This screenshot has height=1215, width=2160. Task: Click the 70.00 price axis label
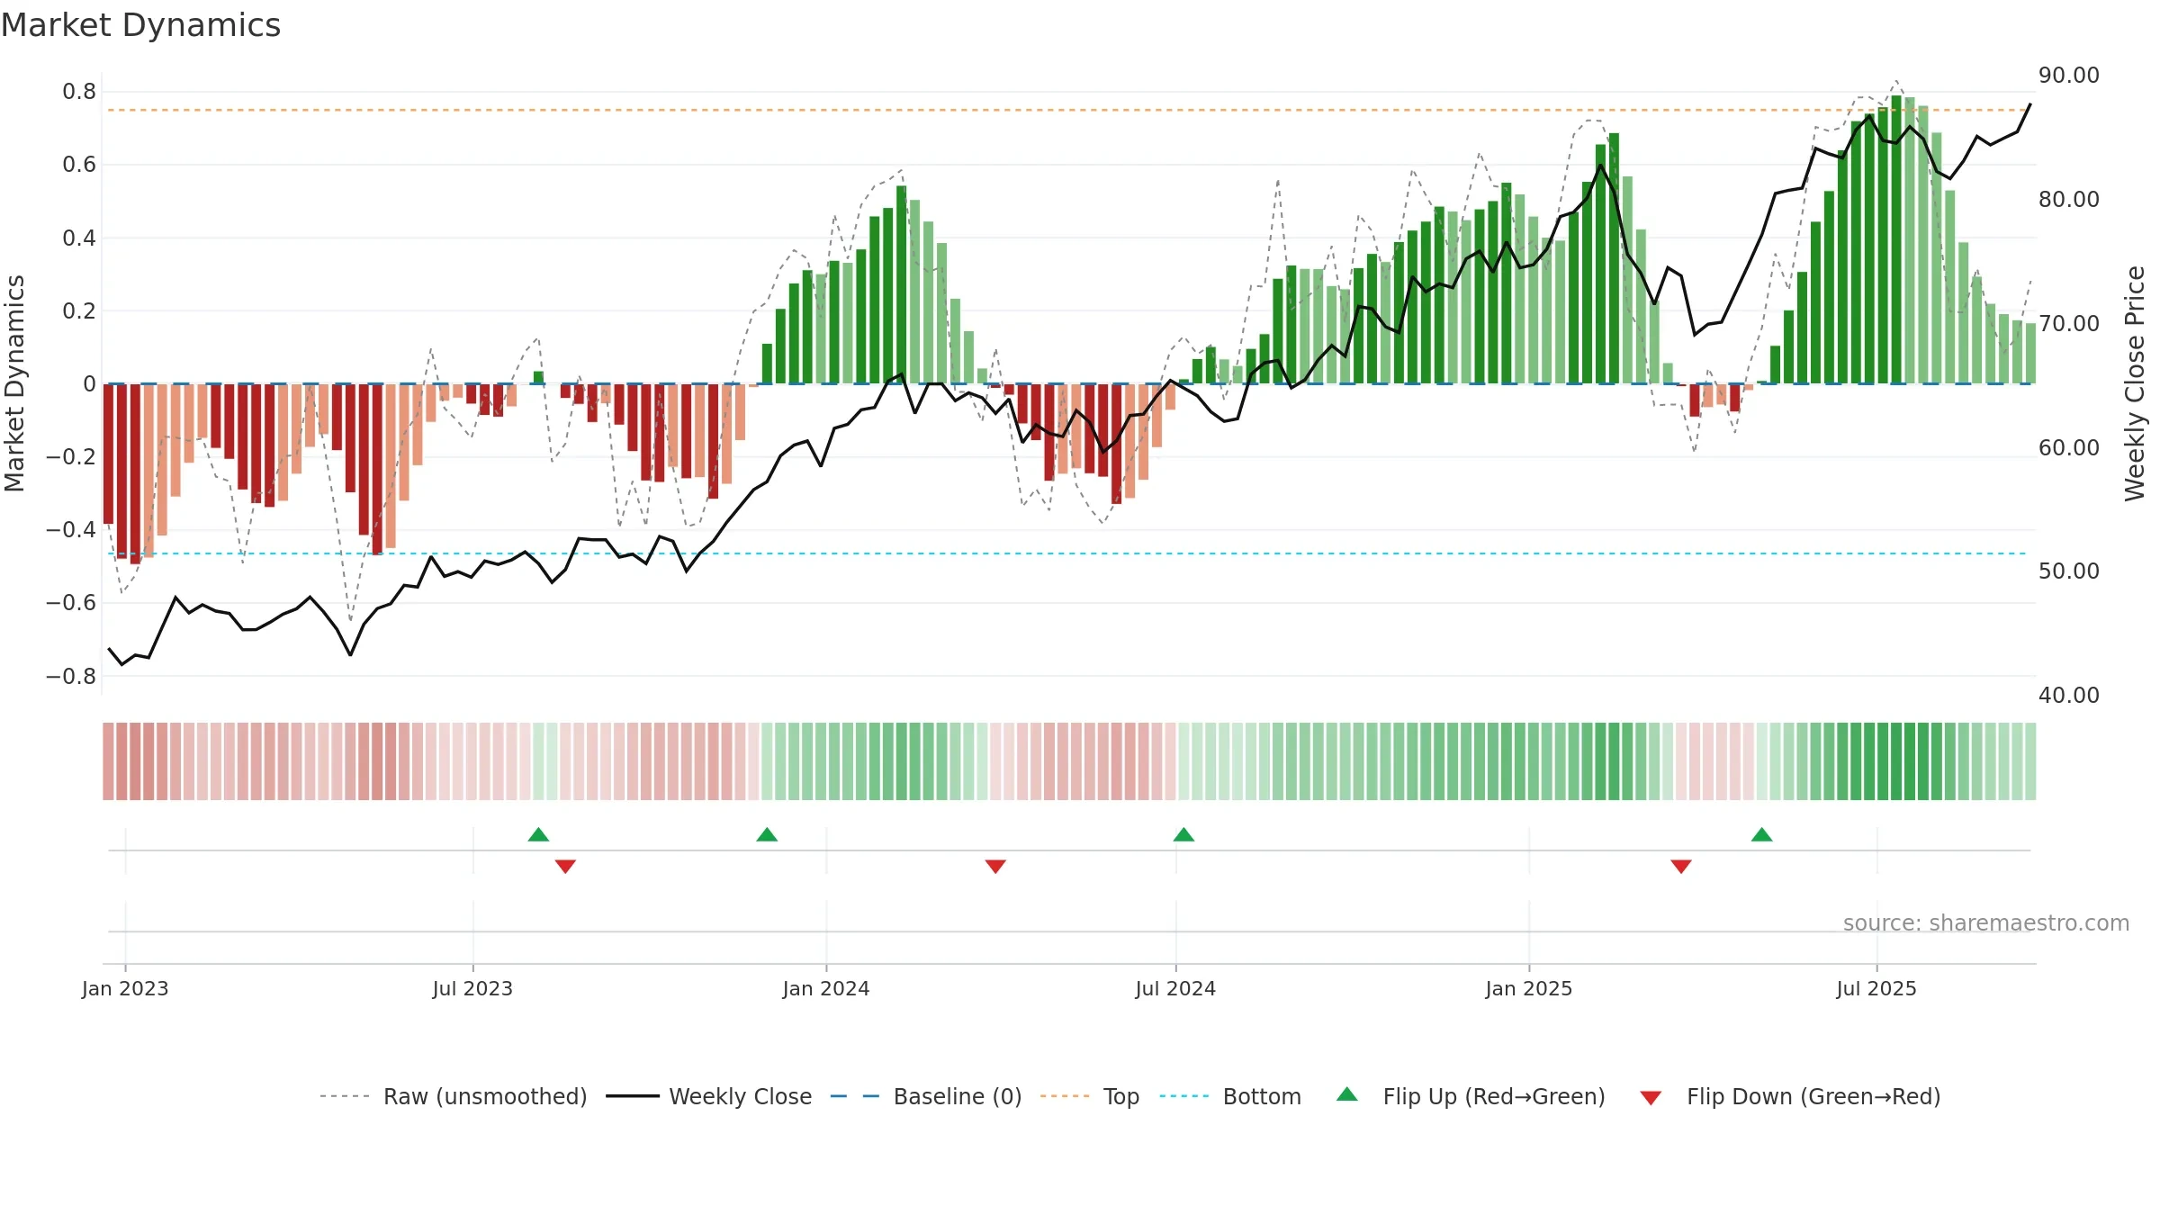click(2069, 323)
